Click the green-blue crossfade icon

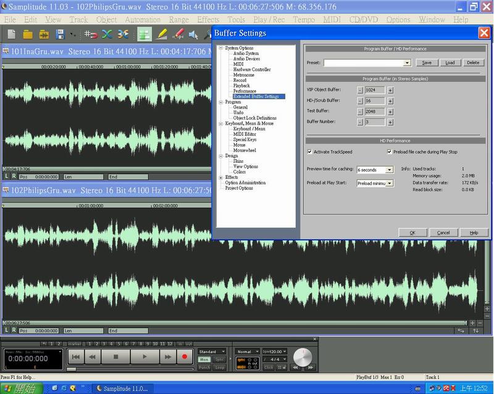click(x=107, y=34)
